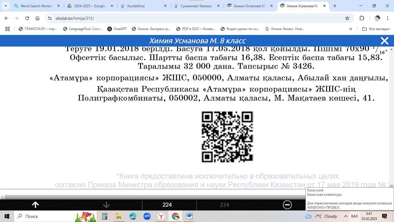Image resolution: width=394 pixels, height=222 pixels.
Task: Open the browser home page
Action: tap(37, 18)
